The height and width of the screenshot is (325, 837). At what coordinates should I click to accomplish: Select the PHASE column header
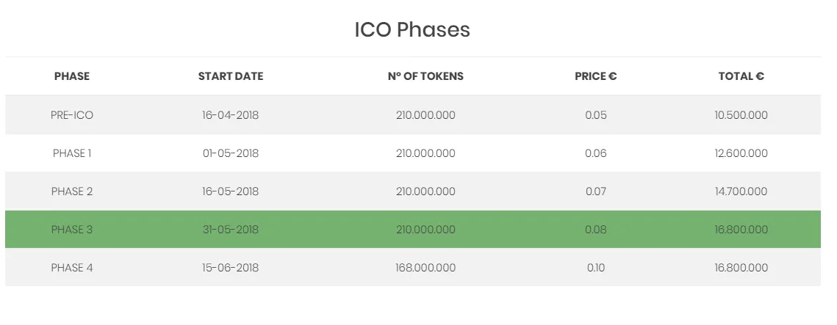[x=72, y=76]
